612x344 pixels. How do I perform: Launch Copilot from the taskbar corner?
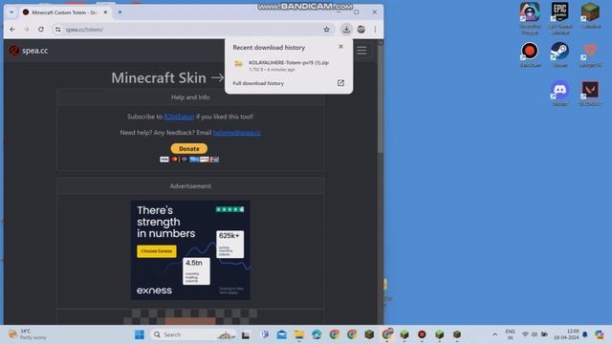[600, 334]
